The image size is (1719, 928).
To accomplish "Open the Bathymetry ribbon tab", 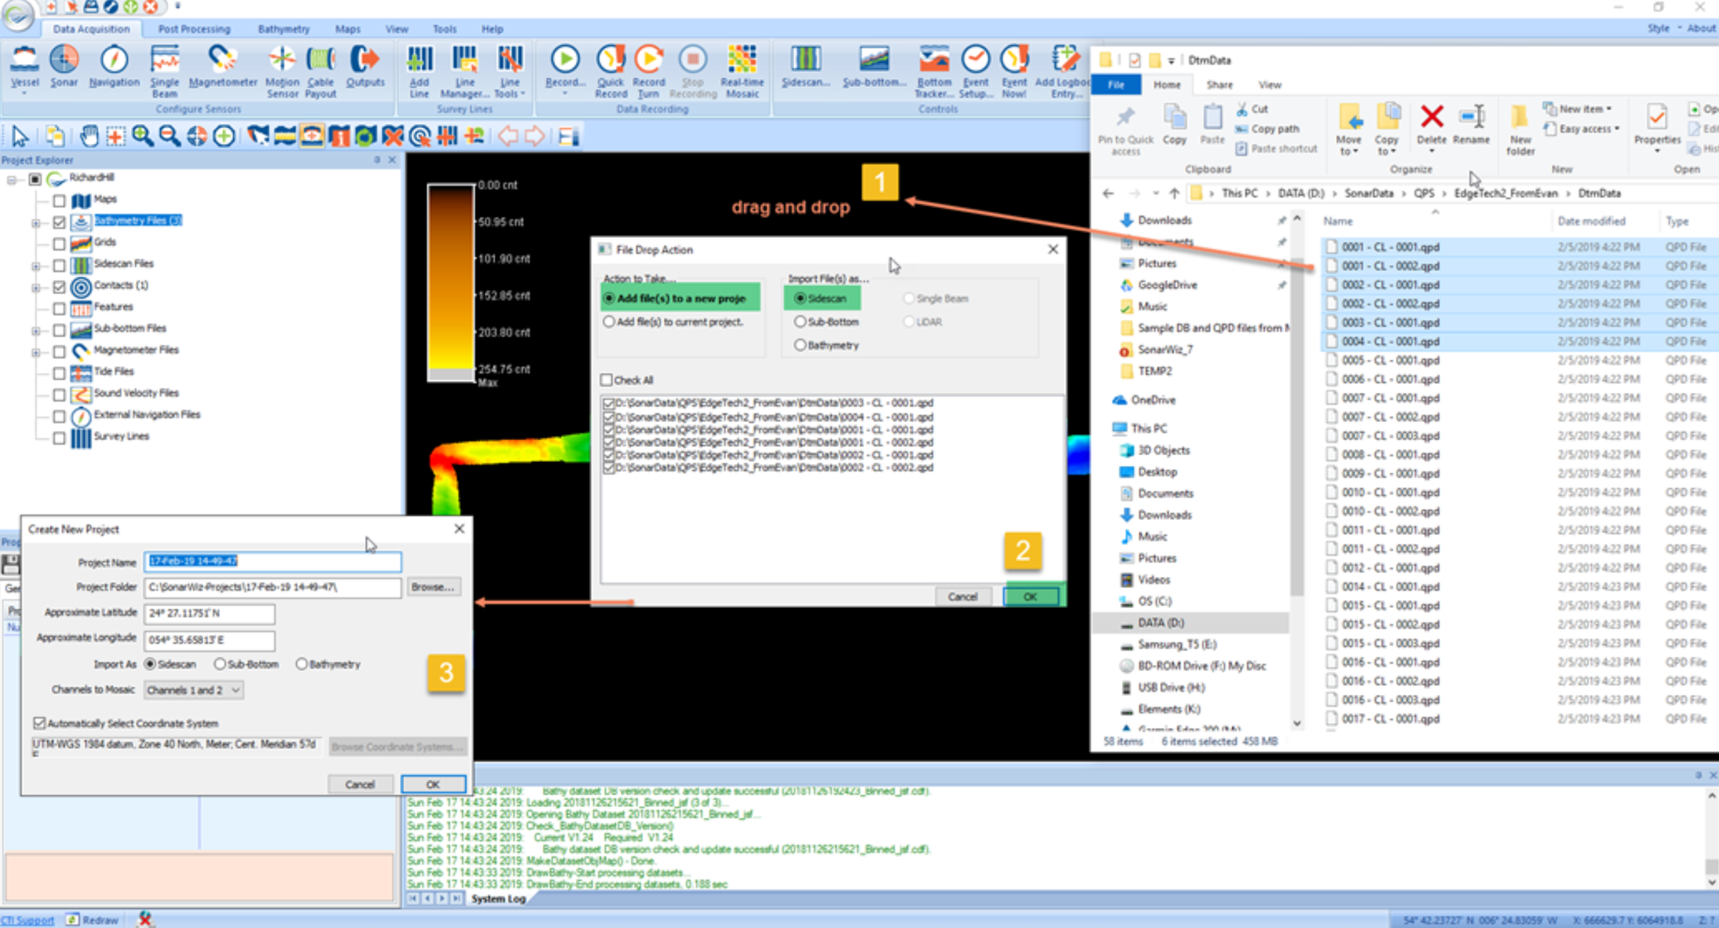I will pos(284,29).
